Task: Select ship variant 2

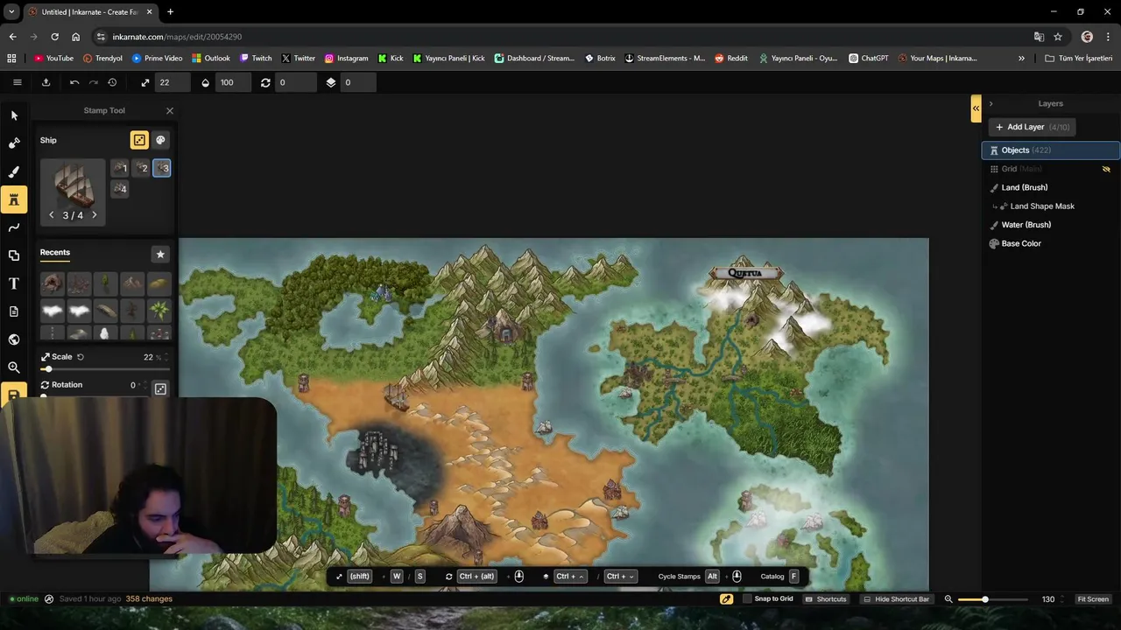Action: 141,168
